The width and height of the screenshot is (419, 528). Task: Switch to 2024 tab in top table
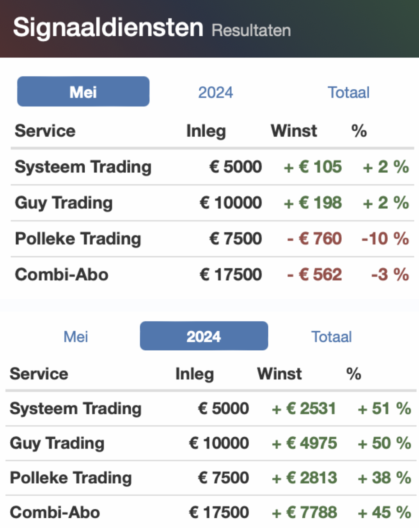pyautogui.click(x=215, y=92)
